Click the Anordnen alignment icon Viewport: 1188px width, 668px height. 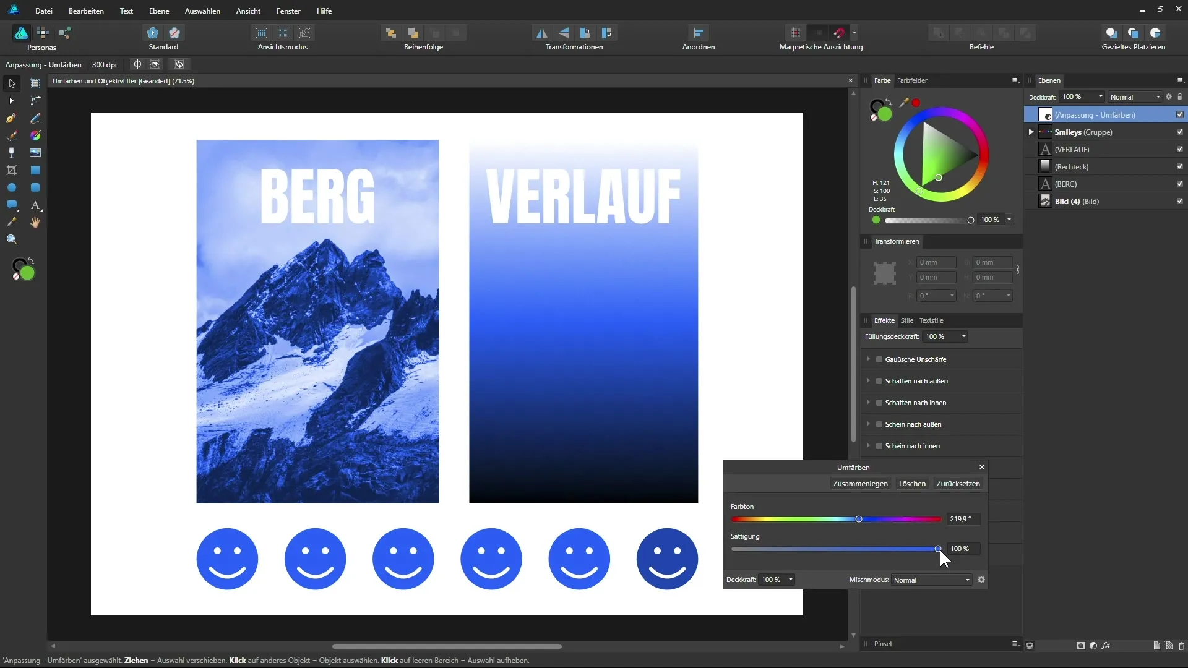pos(699,33)
